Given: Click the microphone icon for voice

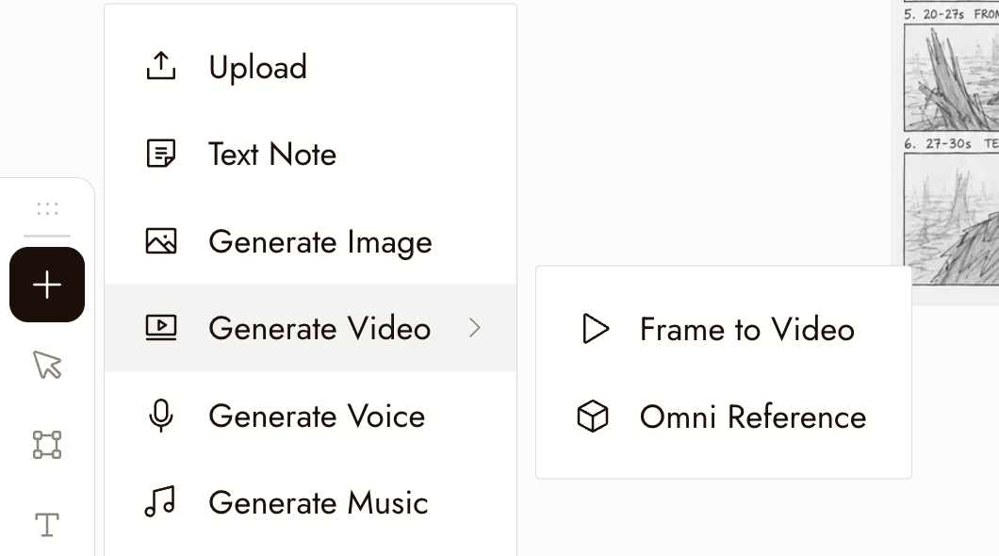Looking at the screenshot, I should pyautogui.click(x=161, y=416).
